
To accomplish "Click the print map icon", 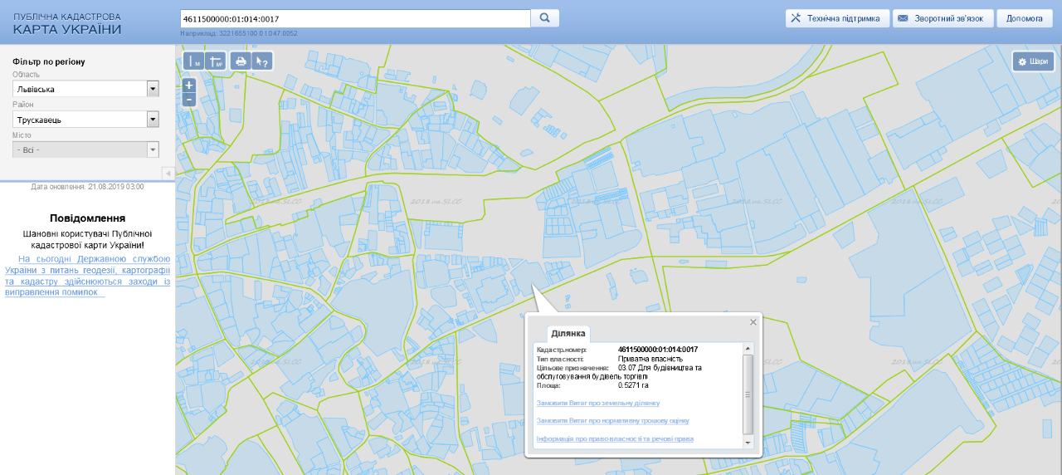I will pyautogui.click(x=241, y=61).
